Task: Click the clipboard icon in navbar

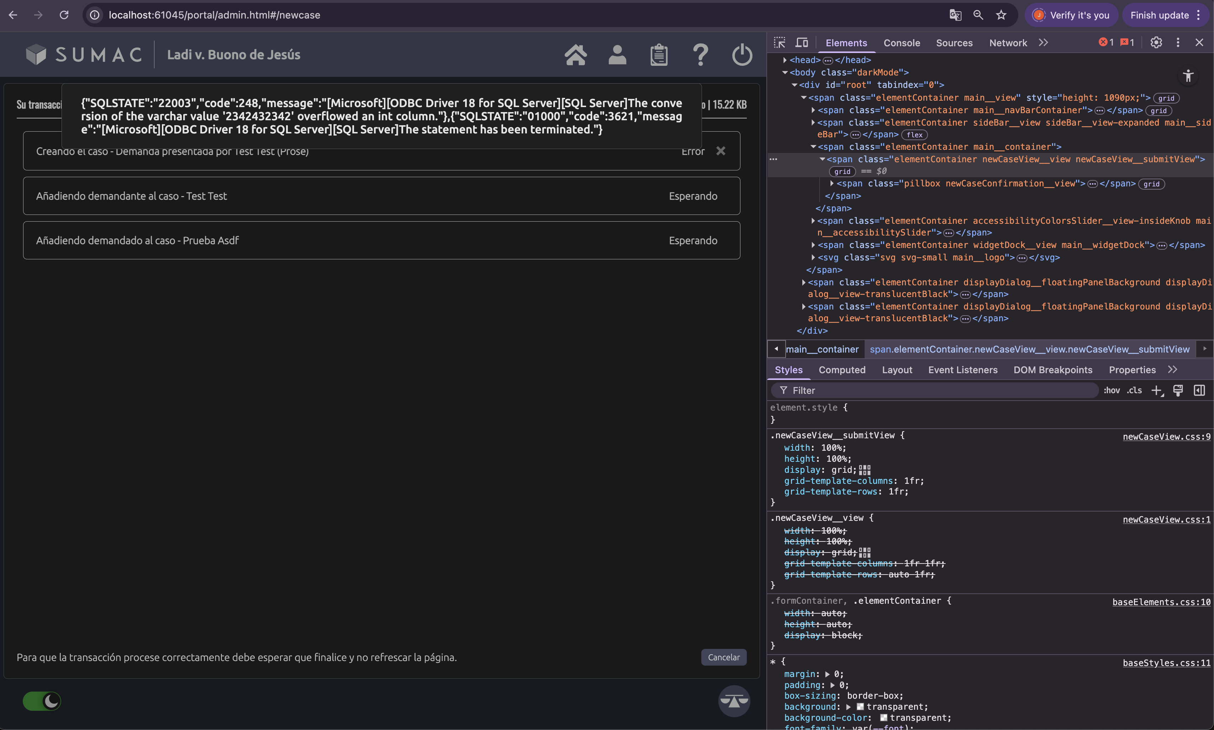Action: tap(659, 54)
